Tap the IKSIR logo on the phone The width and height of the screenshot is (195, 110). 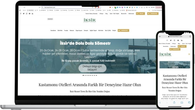click(165, 55)
